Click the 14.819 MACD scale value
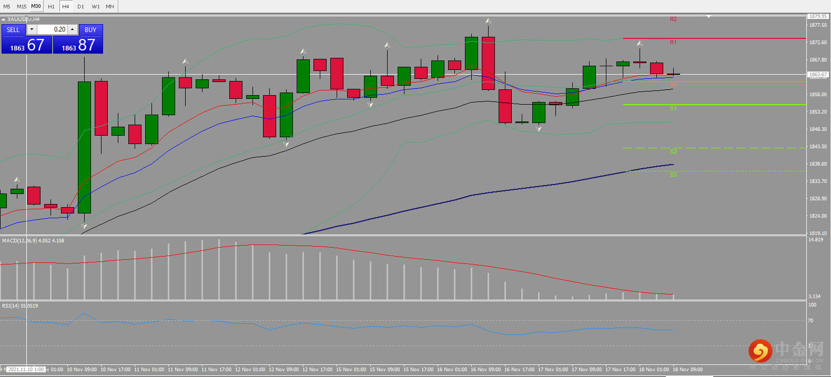The width and height of the screenshot is (831, 377). point(816,240)
